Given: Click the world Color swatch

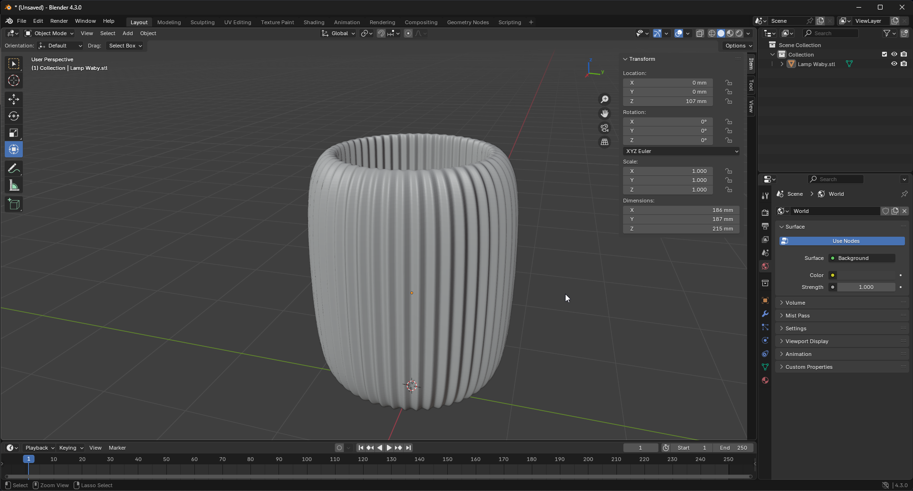Looking at the screenshot, I should [866, 275].
